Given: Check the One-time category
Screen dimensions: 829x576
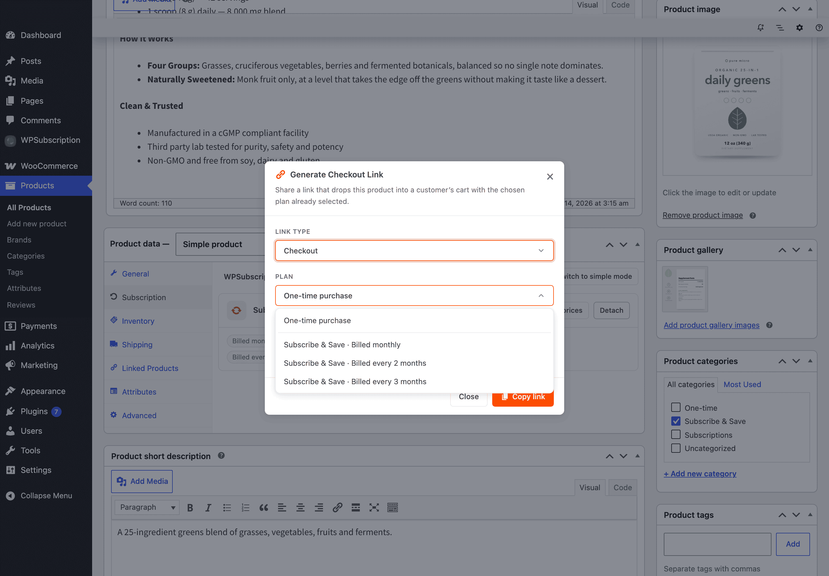Looking at the screenshot, I should (676, 408).
